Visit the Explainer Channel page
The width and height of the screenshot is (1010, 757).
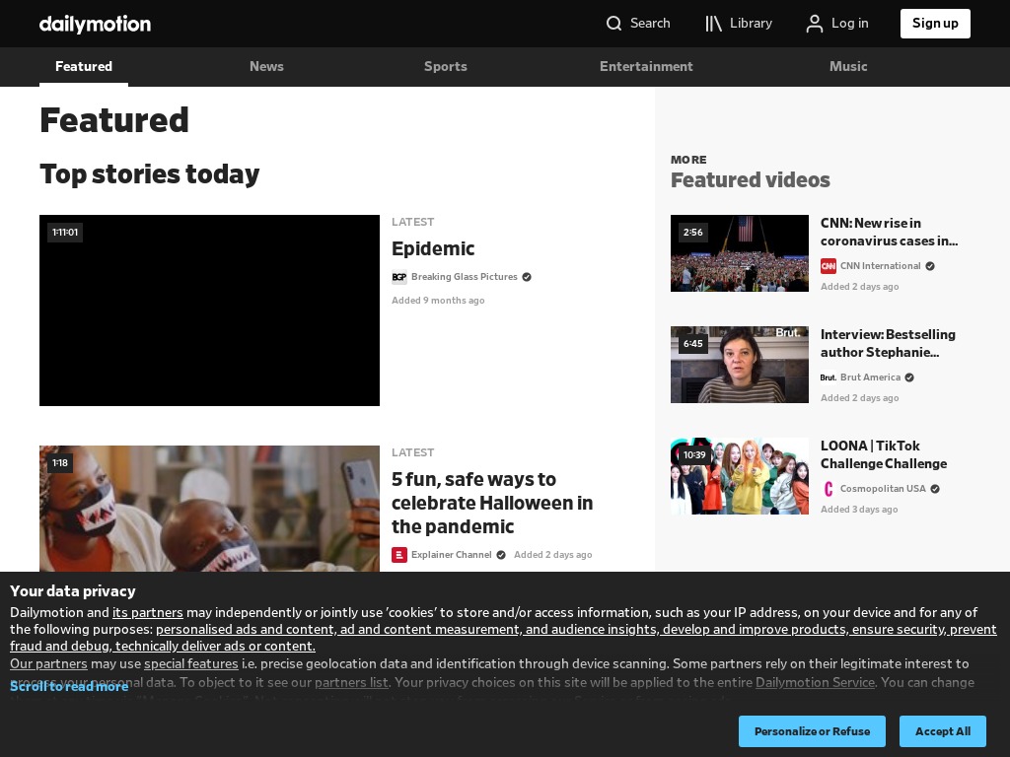click(452, 555)
